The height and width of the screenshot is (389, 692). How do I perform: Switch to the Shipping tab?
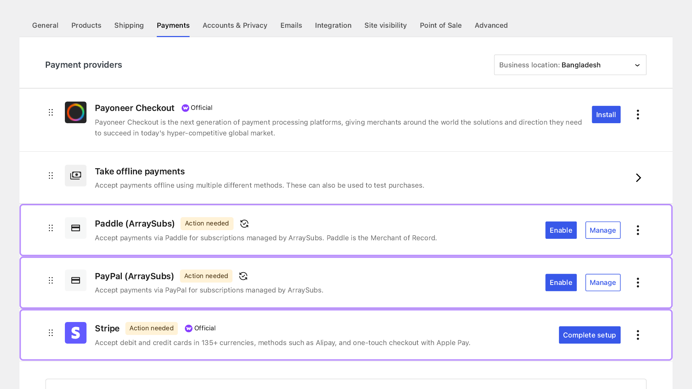pyautogui.click(x=129, y=25)
